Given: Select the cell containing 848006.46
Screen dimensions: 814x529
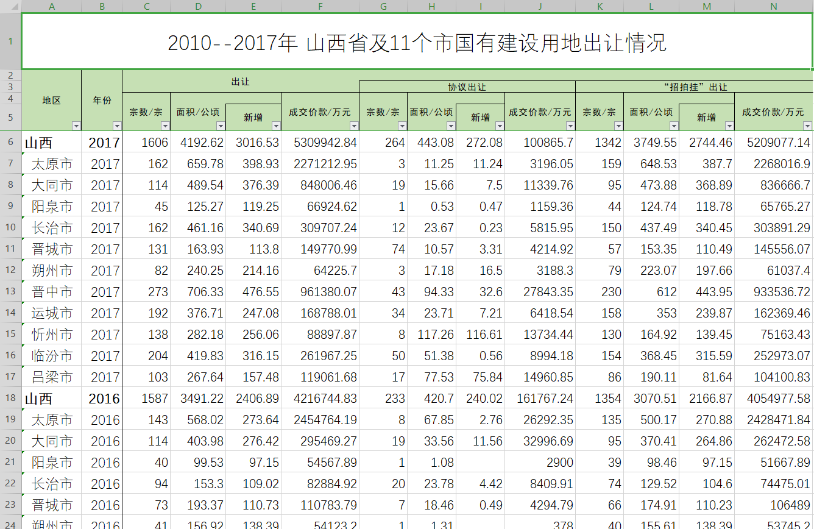Looking at the screenshot, I should (320, 185).
